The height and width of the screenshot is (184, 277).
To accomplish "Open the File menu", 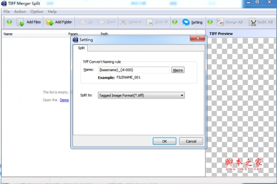I will 6,12.
